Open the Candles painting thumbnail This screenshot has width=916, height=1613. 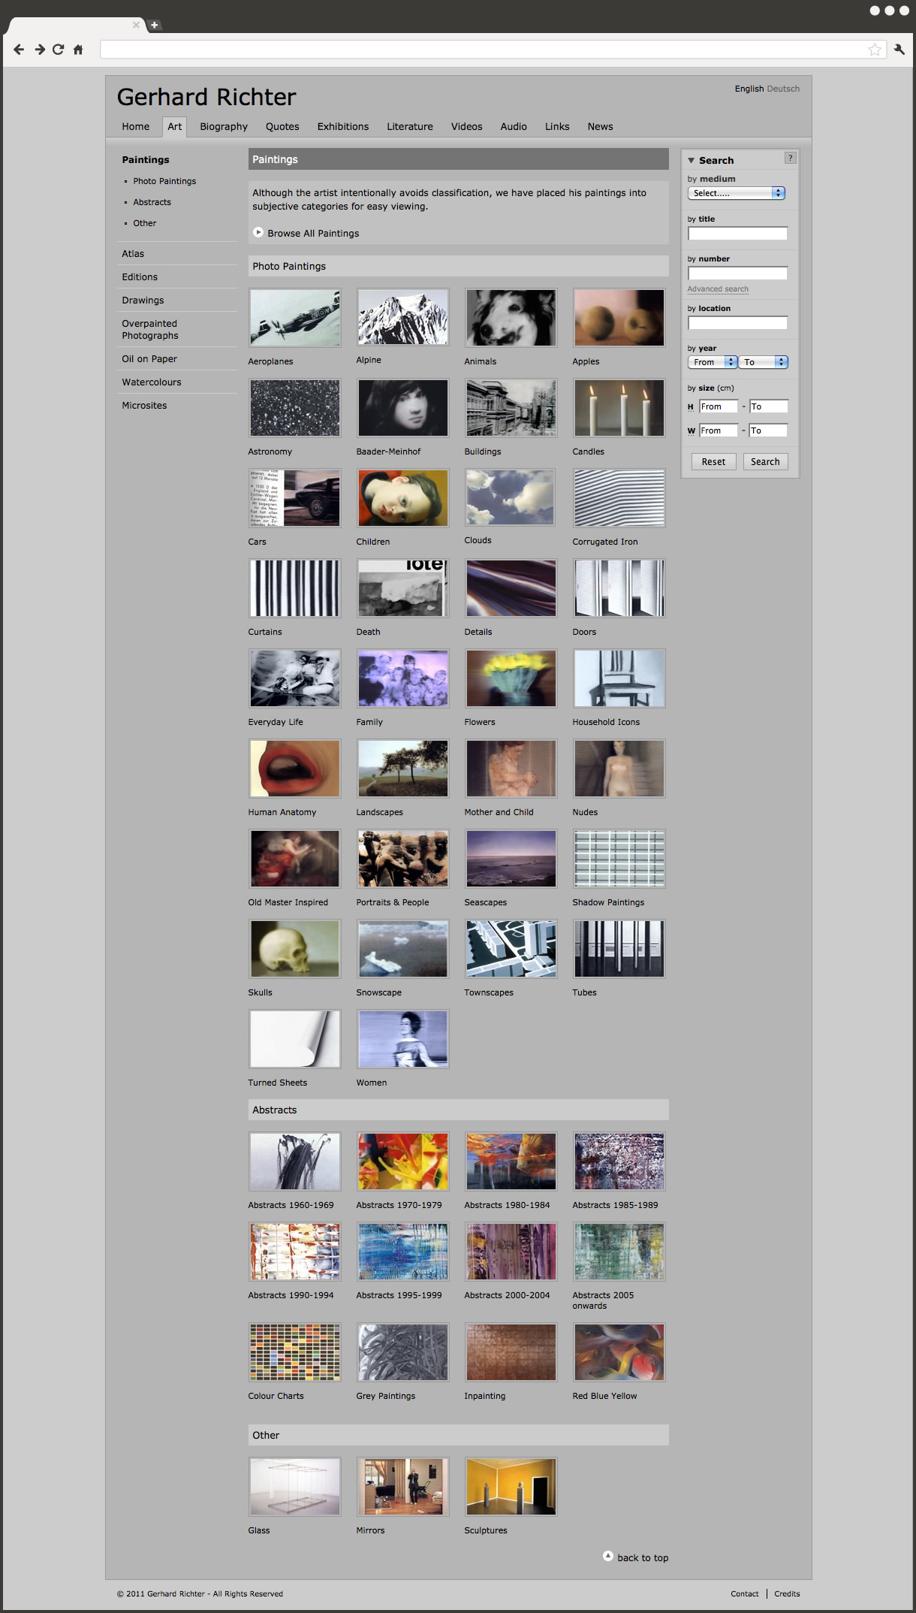(619, 408)
